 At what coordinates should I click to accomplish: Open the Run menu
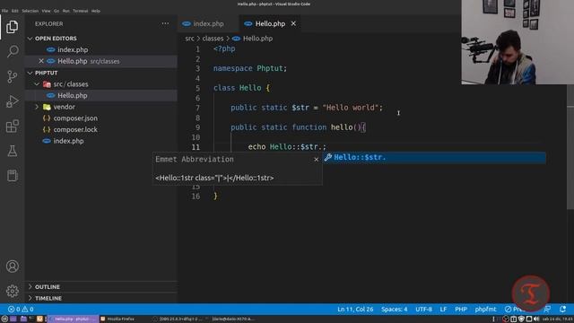point(65,11)
